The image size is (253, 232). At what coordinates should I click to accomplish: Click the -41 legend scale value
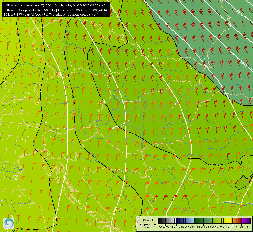click(x=176, y=227)
